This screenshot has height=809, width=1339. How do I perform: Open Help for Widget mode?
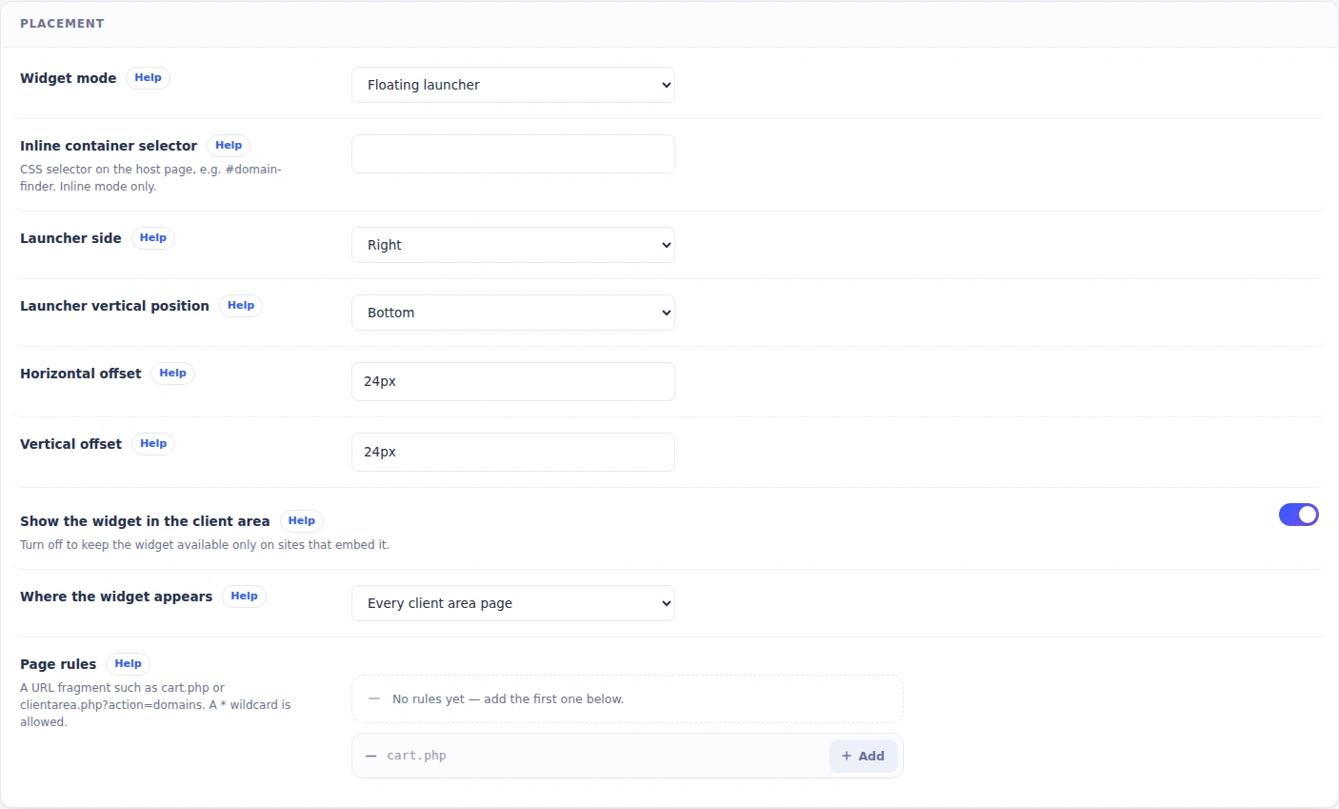148,78
